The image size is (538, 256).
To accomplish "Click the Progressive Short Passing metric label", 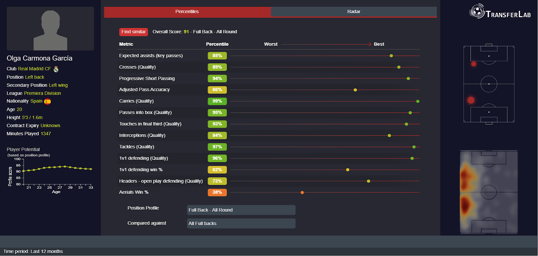I will (147, 78).
